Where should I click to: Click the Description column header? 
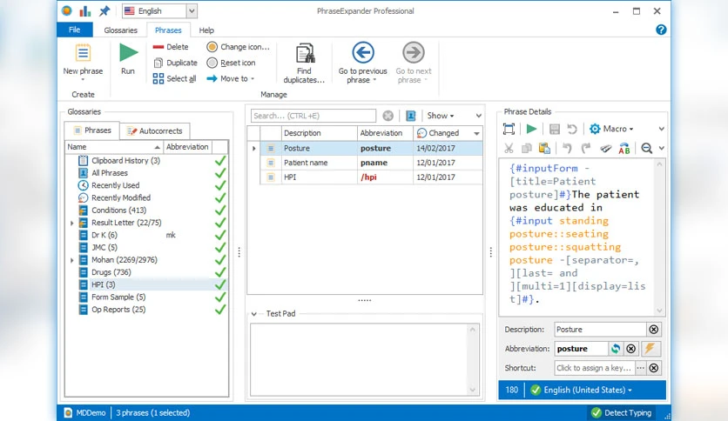320,133
